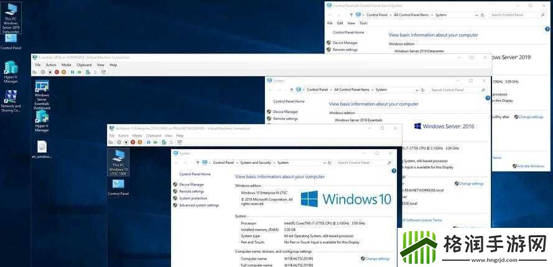
Task: Open Tools menu in Server 2019 Control Panel
Action: [363, 23]
